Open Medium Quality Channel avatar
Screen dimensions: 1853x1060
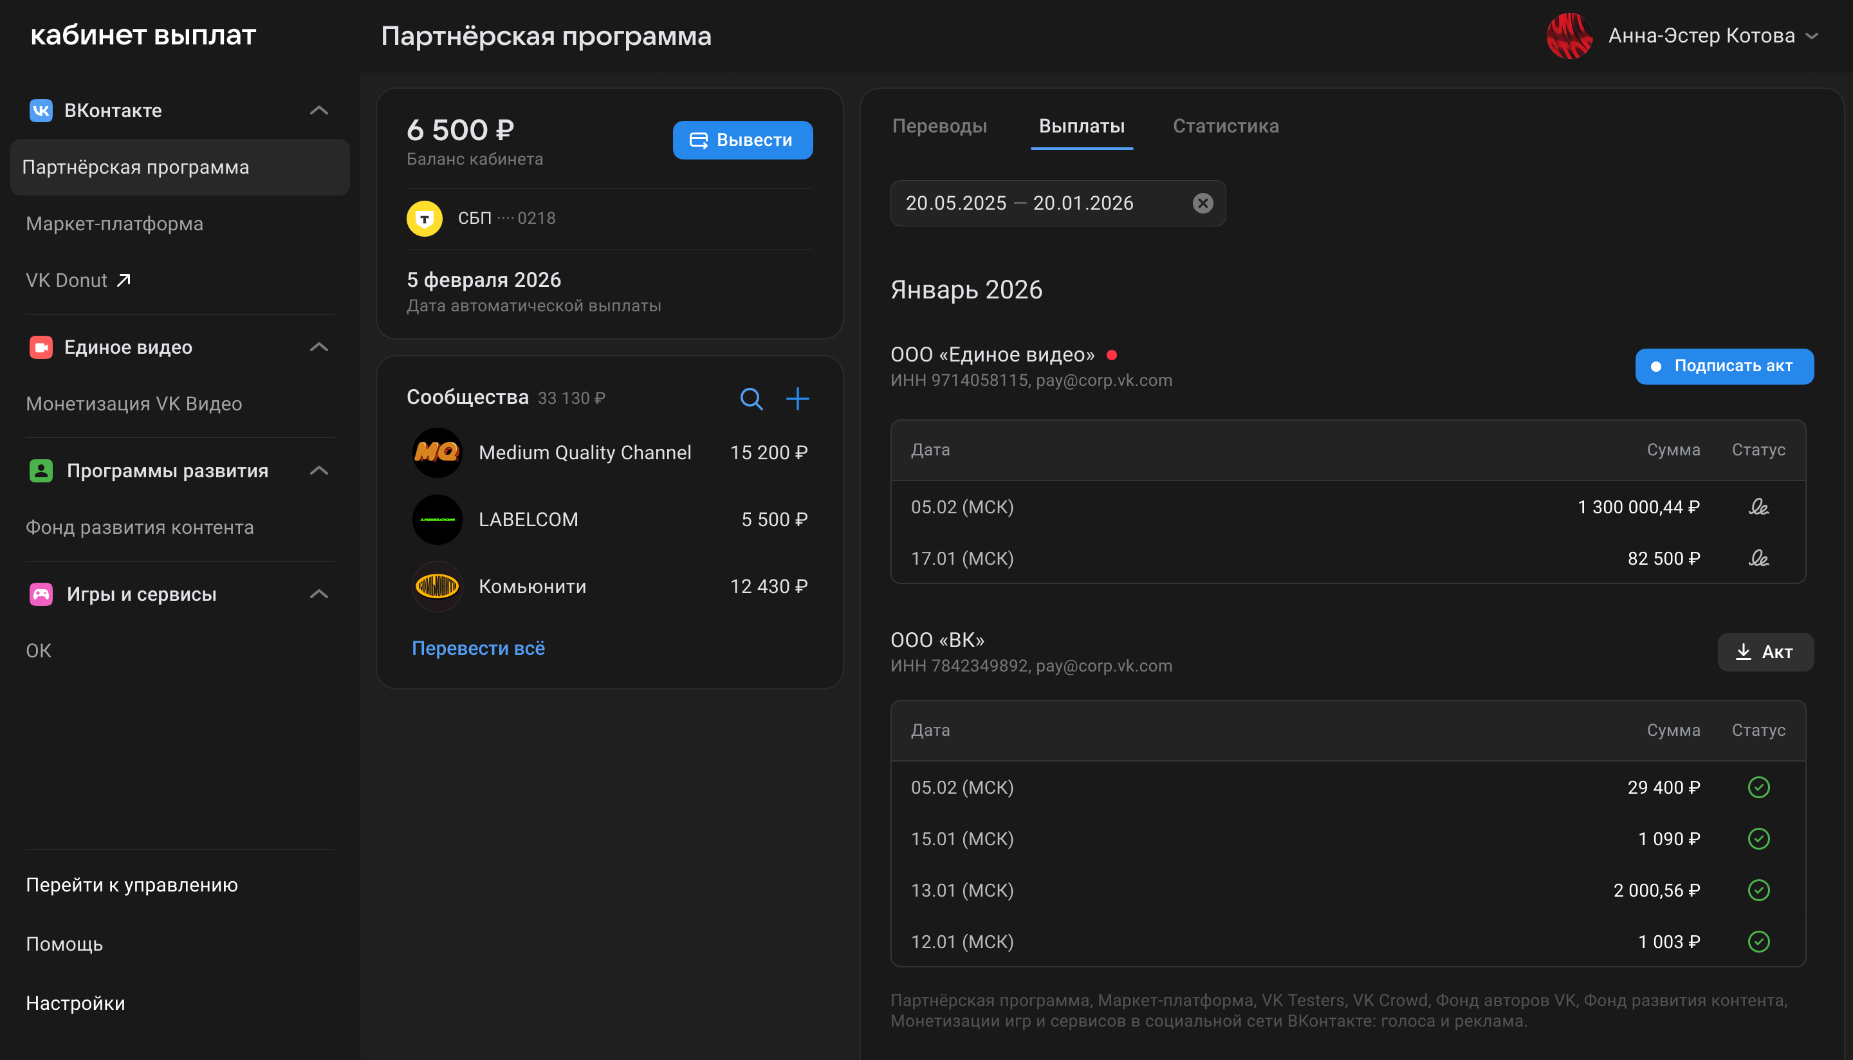(x=437, y=453)
